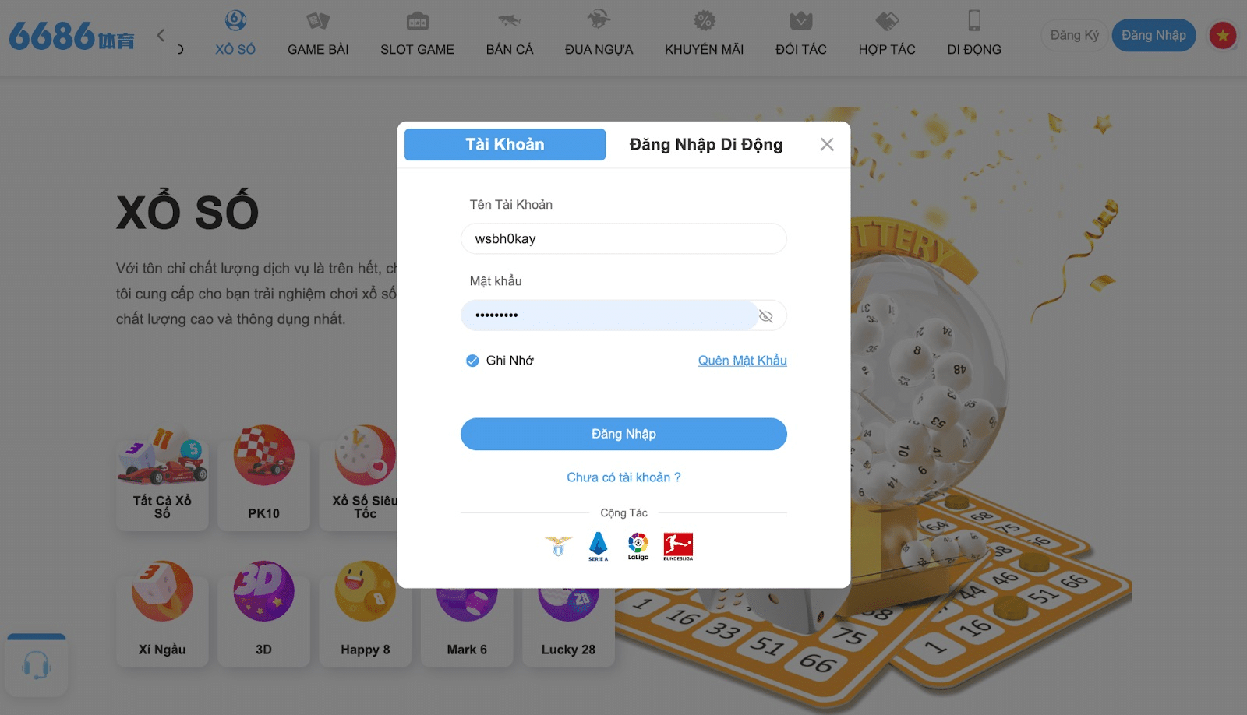The height and width of the screenshot is (715, 1247).
Task: Focus the Tên Tài Khoản input field
Action: [623, 238]
